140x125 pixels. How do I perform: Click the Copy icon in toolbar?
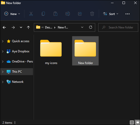43,14
